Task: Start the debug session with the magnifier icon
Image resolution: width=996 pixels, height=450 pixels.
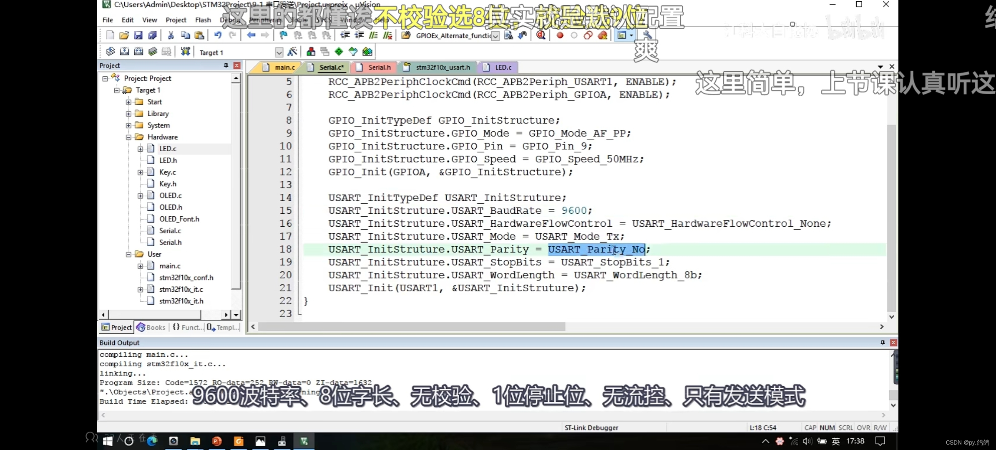Action: click(541, 35)
